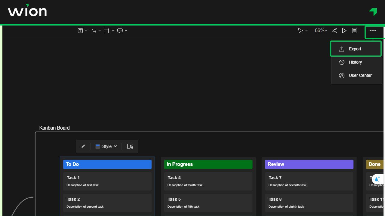The width and height of the screenshot is (385, 216).
Task: Click the Share icon in toolbar
Action: 334,31
